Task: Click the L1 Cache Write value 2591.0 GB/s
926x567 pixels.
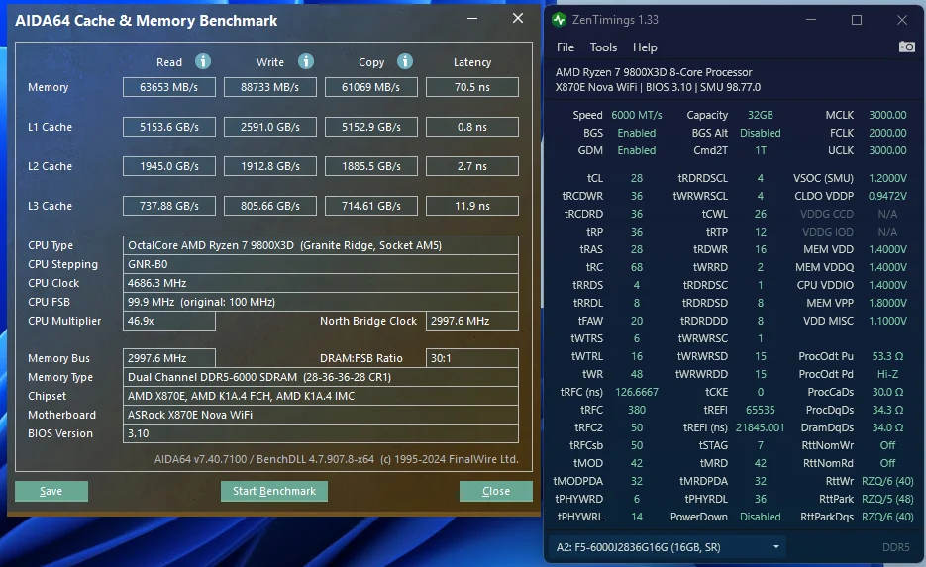Action: pyautogui.click(x=270, y=127)
